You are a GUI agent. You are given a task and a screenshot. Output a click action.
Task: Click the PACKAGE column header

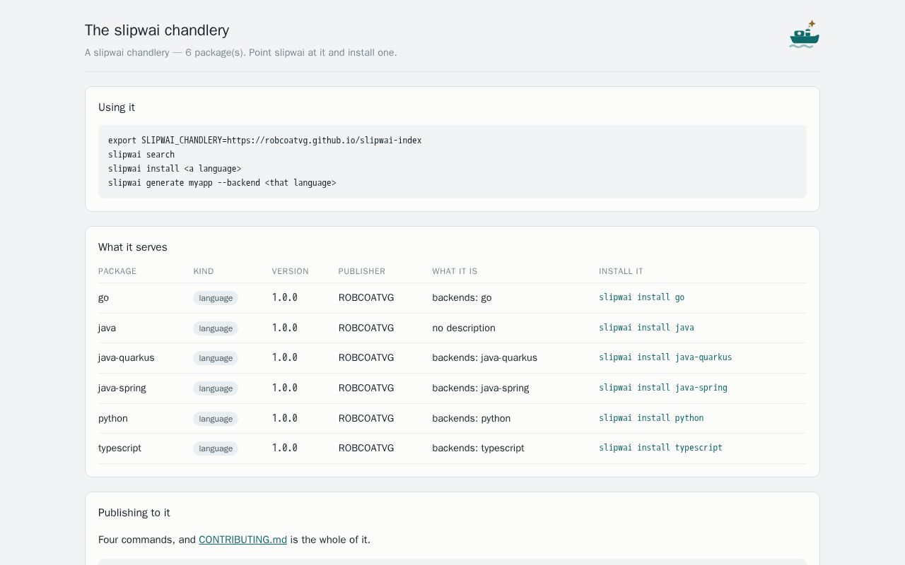click(117, 271)
